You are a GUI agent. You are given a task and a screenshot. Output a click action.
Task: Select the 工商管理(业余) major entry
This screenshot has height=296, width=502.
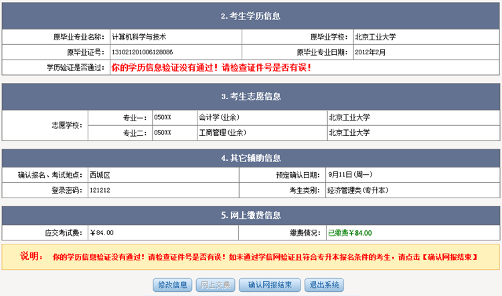tap(222, 133)
